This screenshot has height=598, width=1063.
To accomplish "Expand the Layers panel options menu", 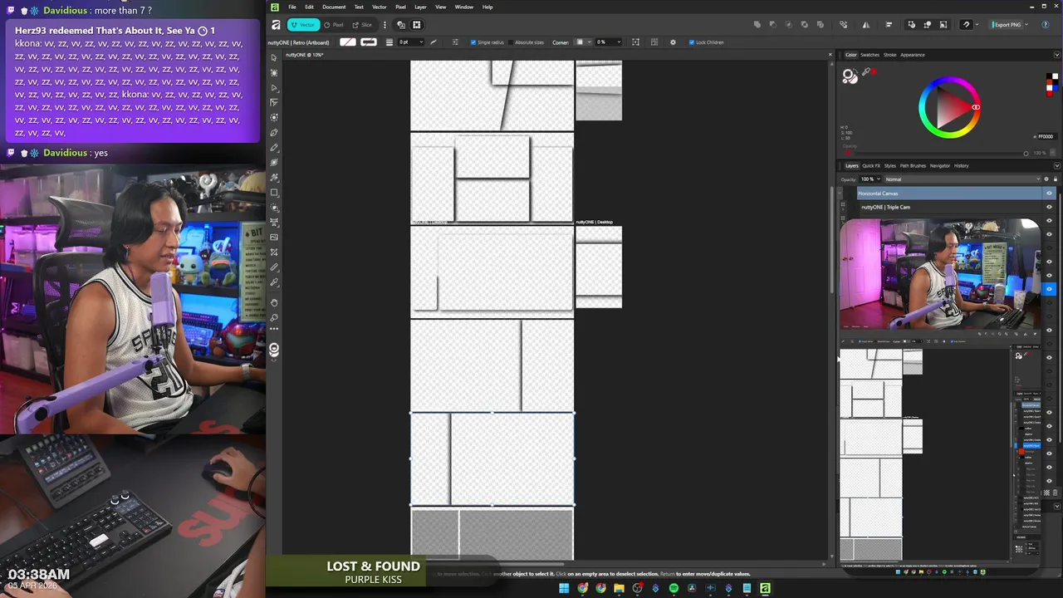I will (x=1056, y=165).
